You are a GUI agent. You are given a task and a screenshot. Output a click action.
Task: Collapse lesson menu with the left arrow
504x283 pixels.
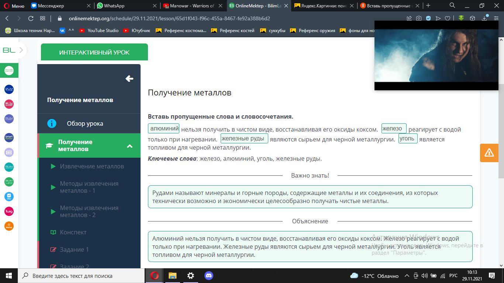coord(129,78)
